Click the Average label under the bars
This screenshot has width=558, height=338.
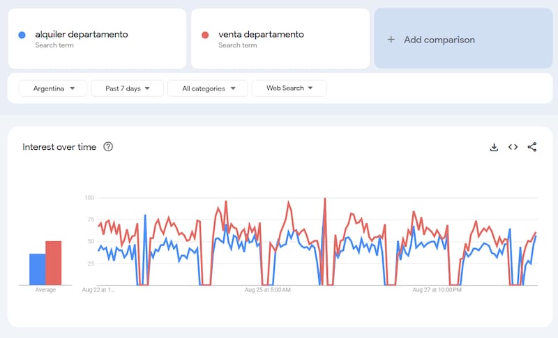point(45,290)
